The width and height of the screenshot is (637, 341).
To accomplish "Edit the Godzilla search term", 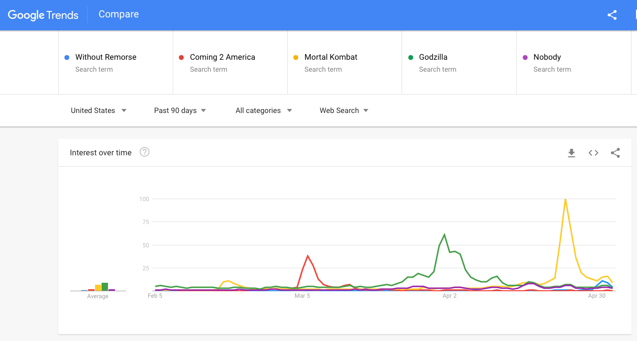I will 459,63.
